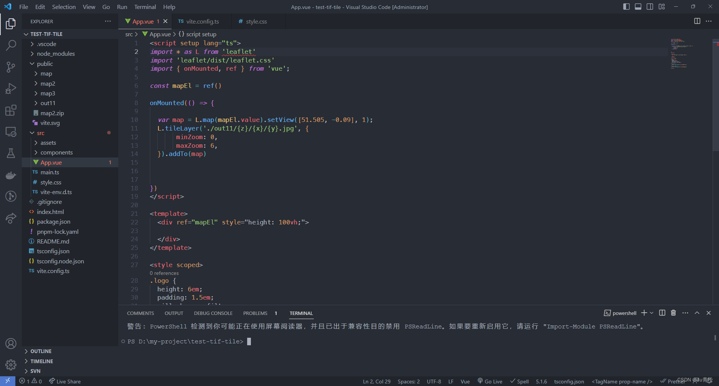Toggle Go Live server in status bar
The height and width of the screenshot is (386, 719).
(x=490, y=381)
